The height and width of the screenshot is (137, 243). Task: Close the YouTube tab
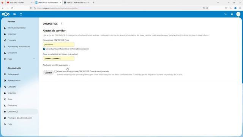point(32,3)
